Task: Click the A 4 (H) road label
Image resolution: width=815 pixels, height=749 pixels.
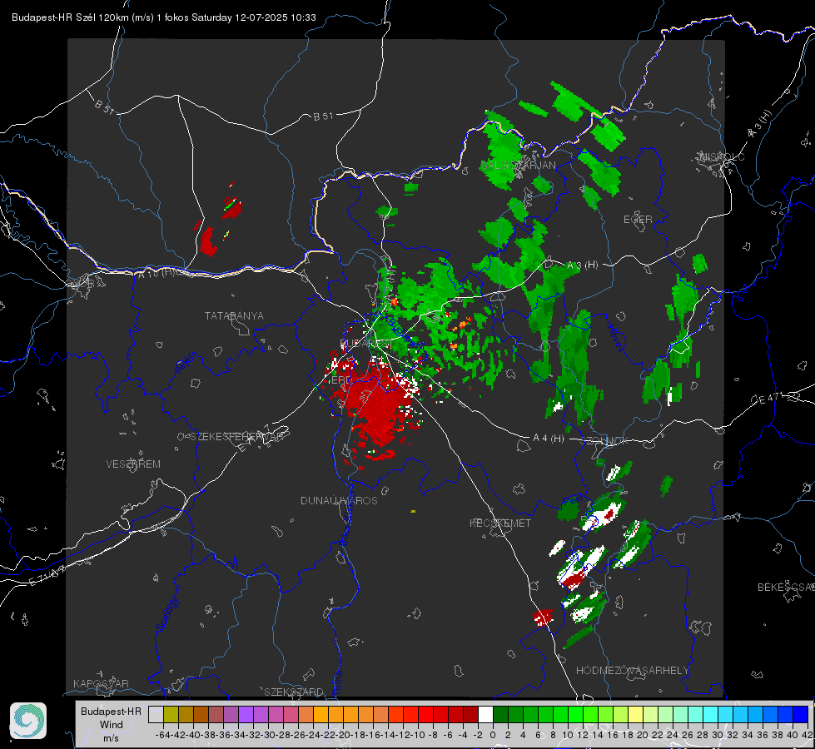Action: click(x=549, y=439)
